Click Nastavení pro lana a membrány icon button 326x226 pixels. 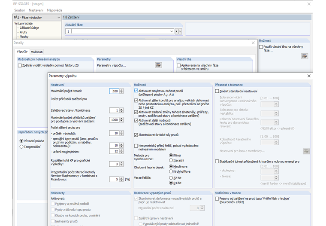tap(306, 151)
